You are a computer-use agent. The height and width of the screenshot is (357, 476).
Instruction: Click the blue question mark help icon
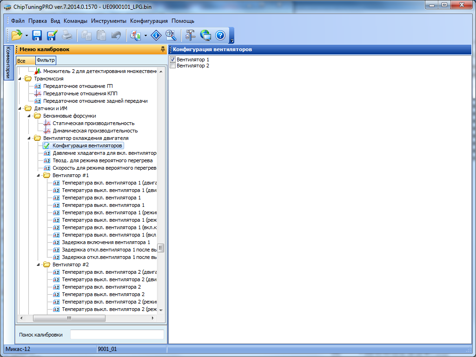pyautogui.click(x=220, y=35)
